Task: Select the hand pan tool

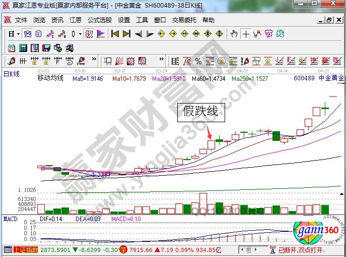Action: pyautogui.click(x=234, y=34)
